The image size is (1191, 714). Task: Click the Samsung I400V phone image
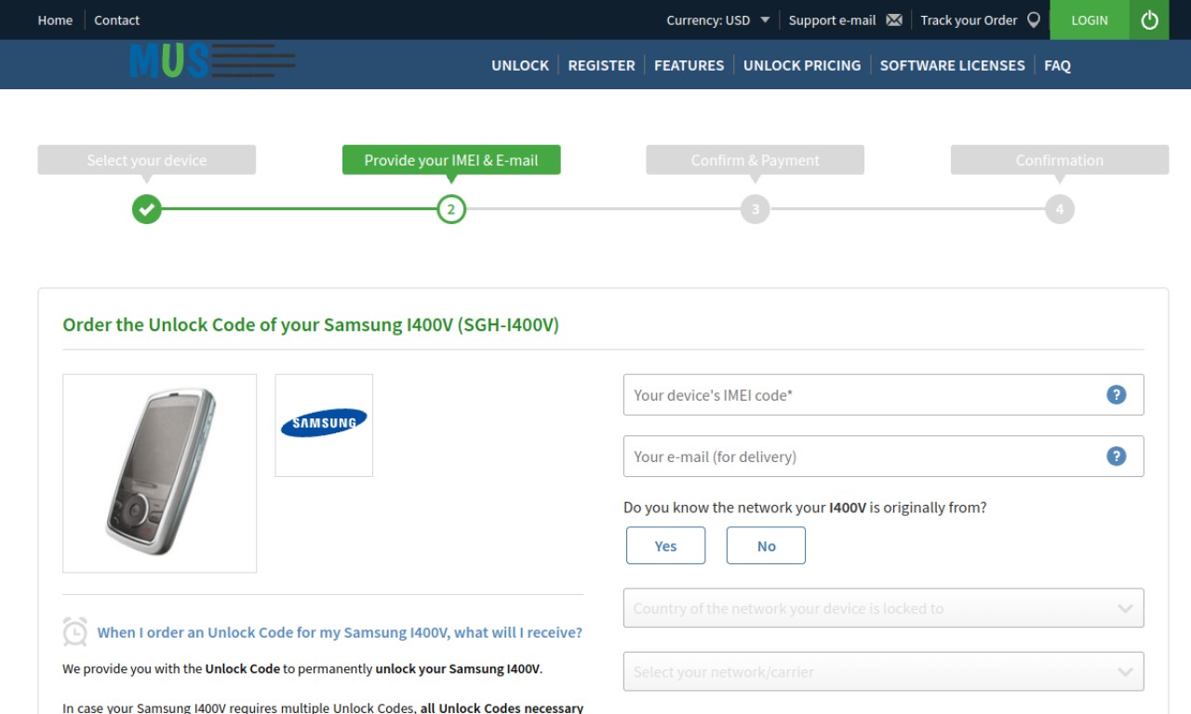[160, 472]
